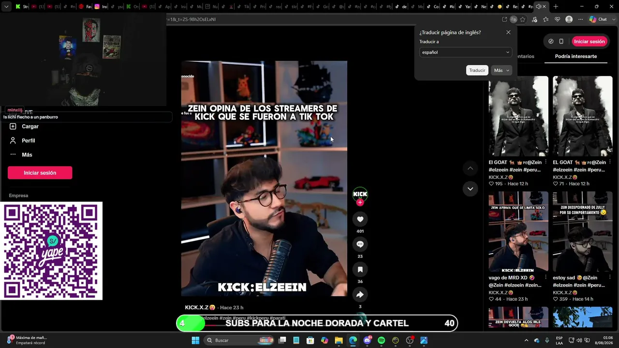Go to the next video with down arrow
619x348 pixels.
click(x=470, y=189)
